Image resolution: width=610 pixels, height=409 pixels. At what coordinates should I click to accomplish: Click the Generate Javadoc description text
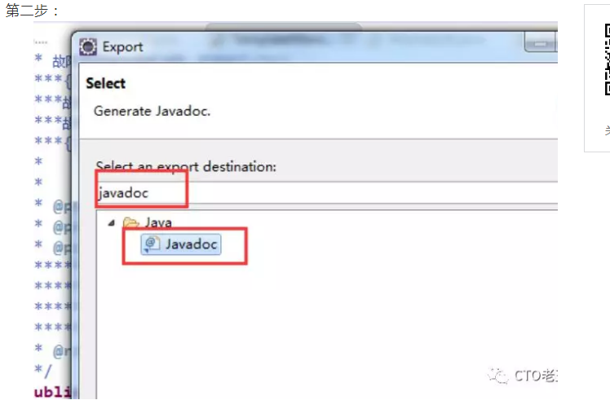tap(152, 111)
